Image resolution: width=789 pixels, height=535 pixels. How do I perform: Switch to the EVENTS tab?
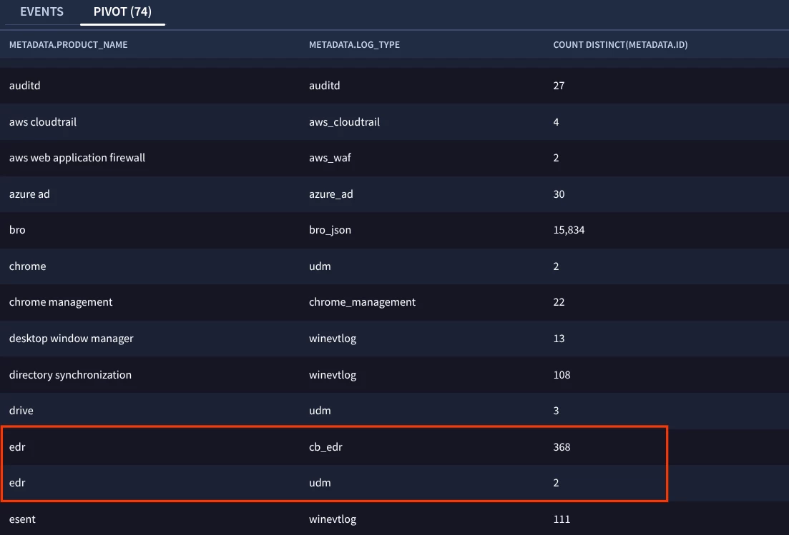coord(41,11)
